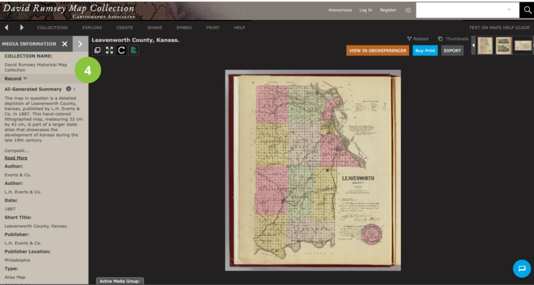Close the Media Information panel

[x=65, y=44]
